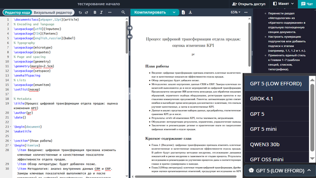This screenshot has height=178, width=316.
Task: Open the Чат chat panel
Action: (x=307, y=4)
